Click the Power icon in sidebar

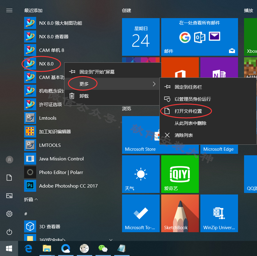point(9,232)
